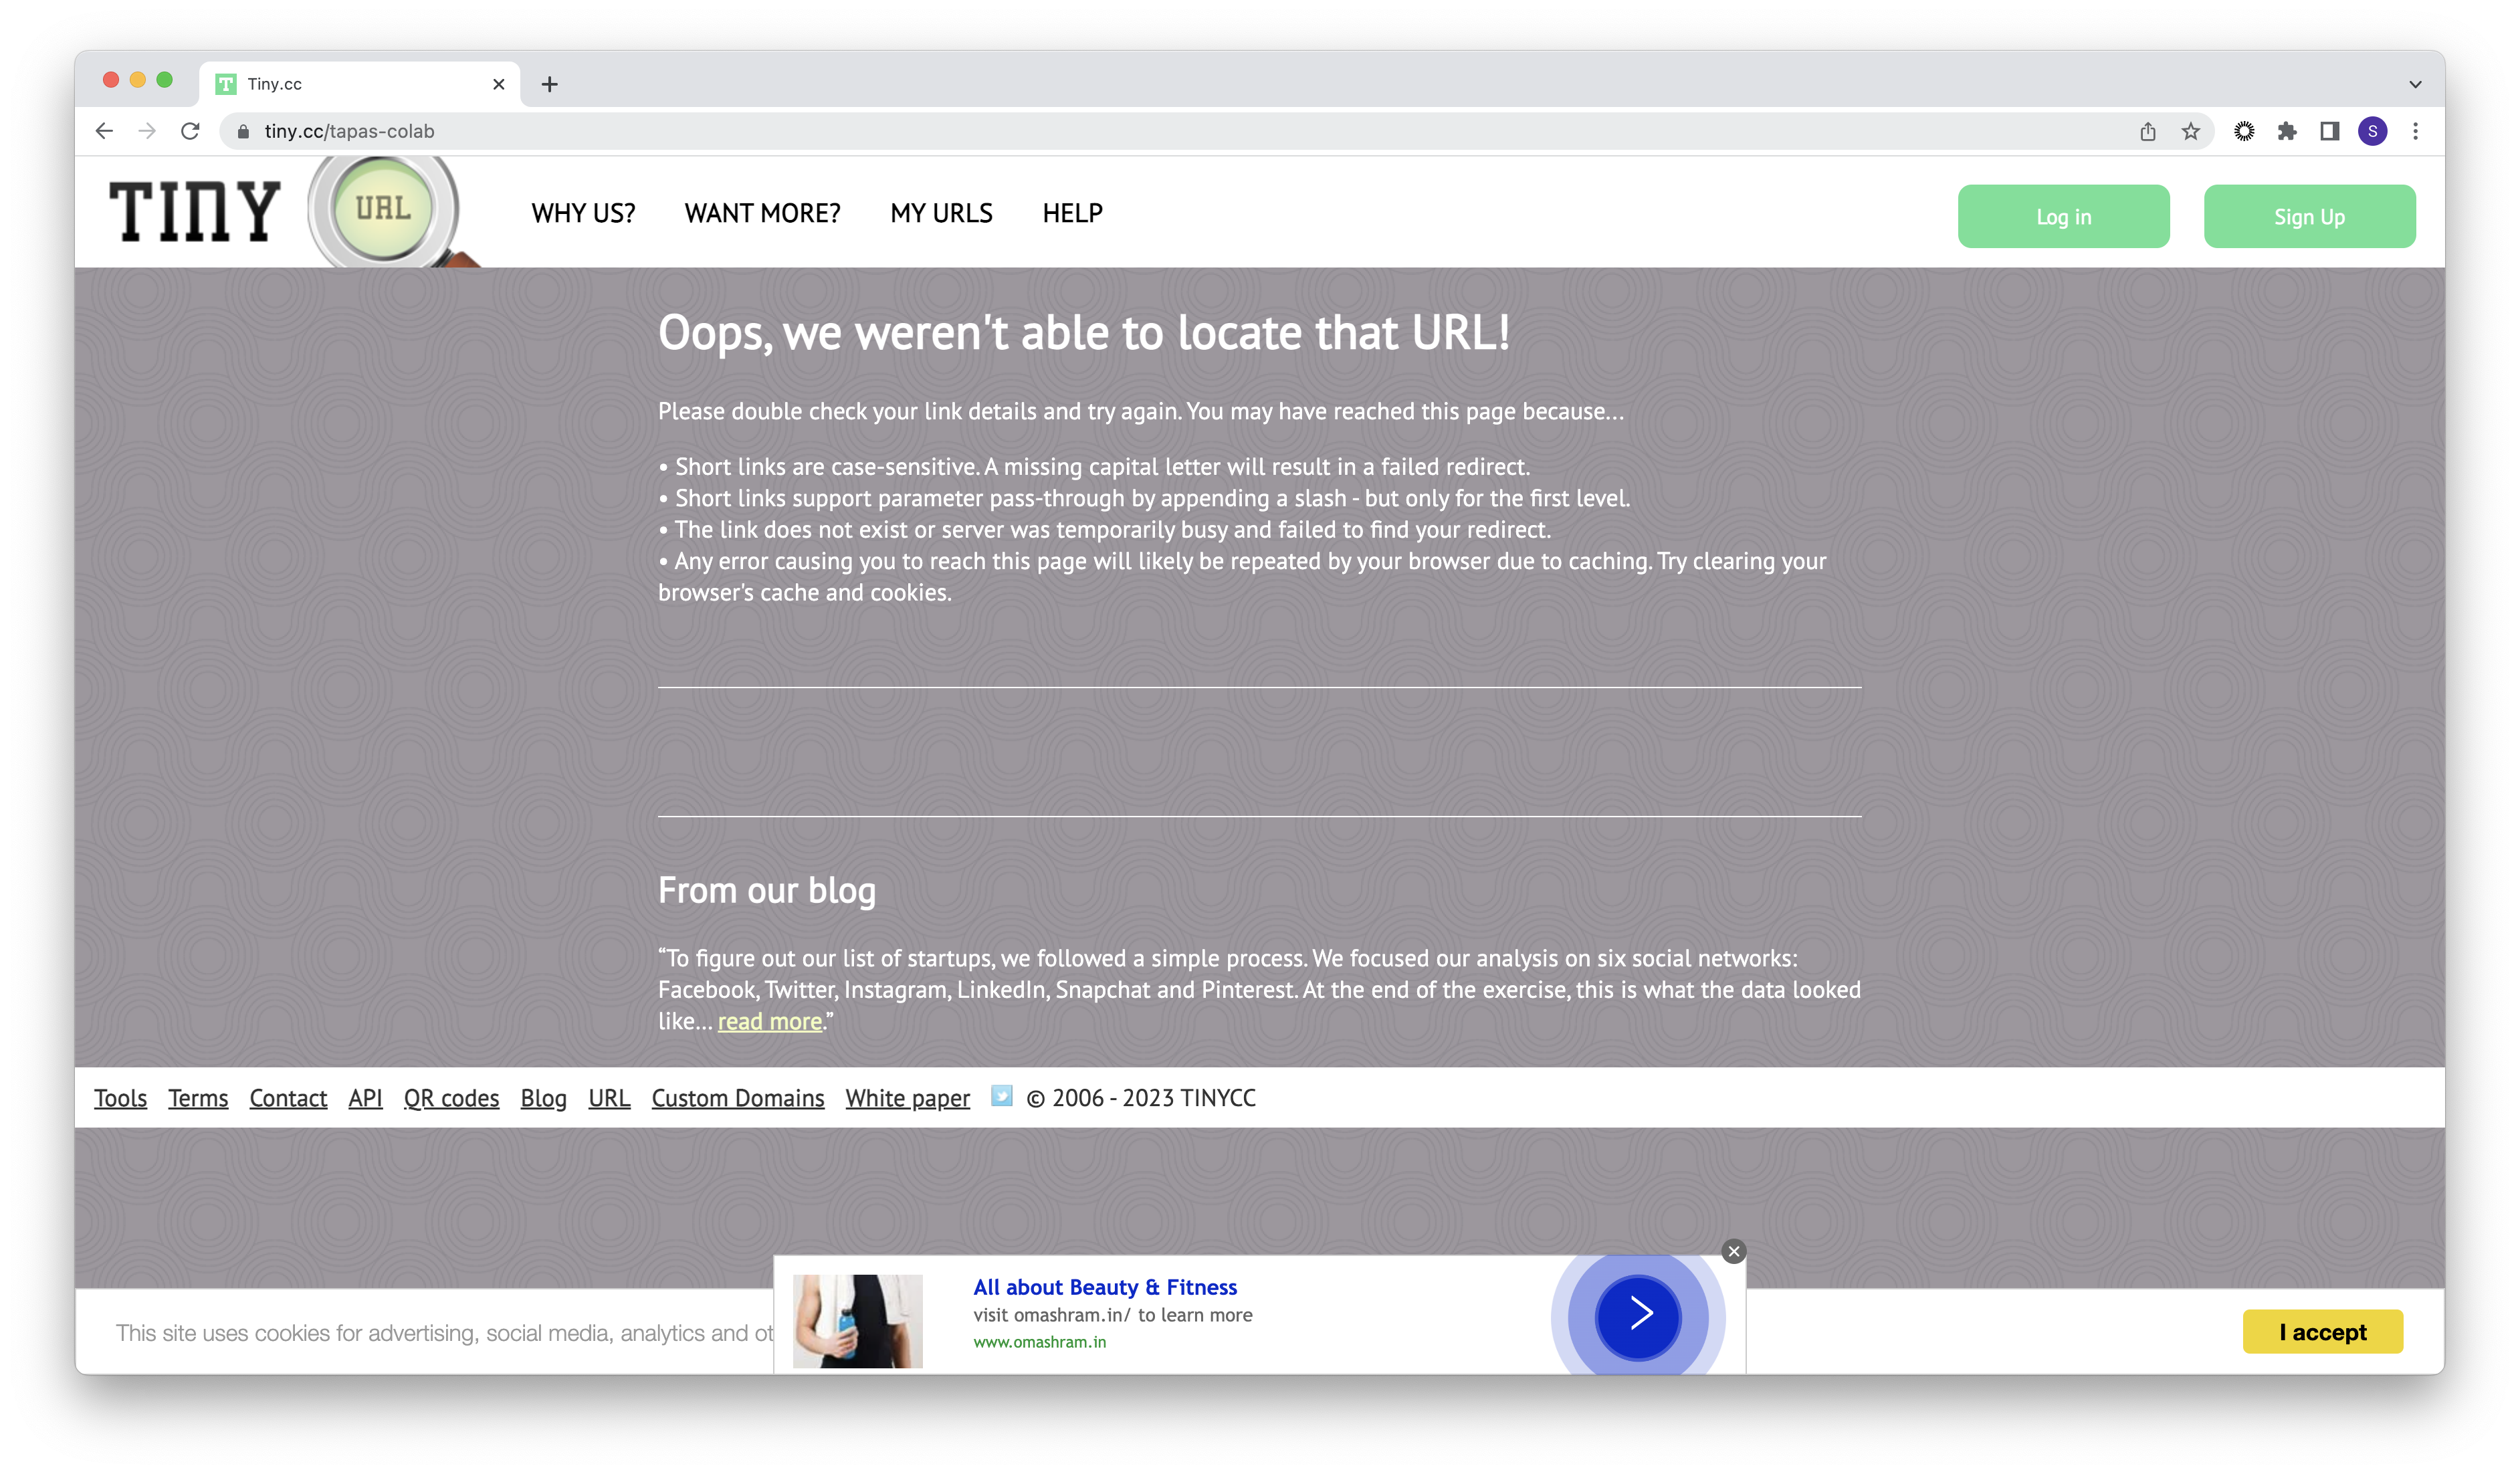This screenshot has width=2520, height=1474.
Task: Open the TINY URL magnifying glass logo
Action: pyautogui.click(x=383, y=211)
